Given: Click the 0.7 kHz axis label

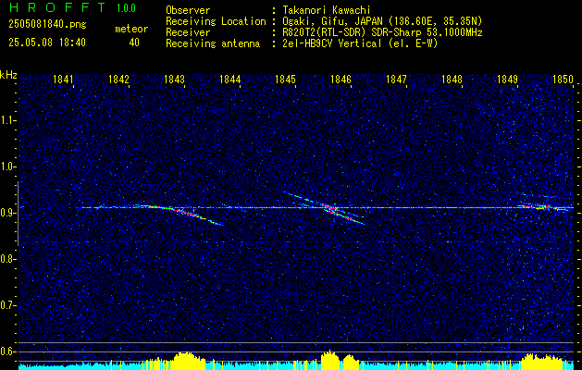Looking at the screenshot, I should [7, 305].
